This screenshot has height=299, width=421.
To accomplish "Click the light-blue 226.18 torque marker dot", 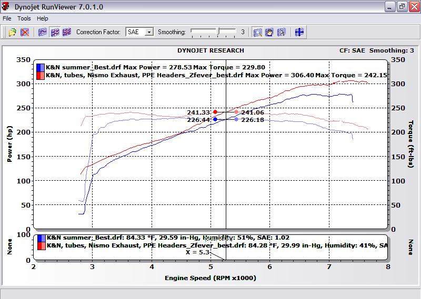I will tap(236, 119).
